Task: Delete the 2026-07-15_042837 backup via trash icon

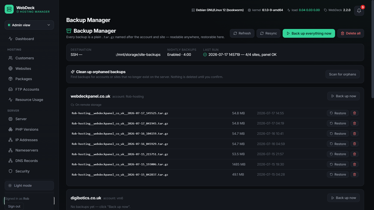Action: click(x=354, y=174)
